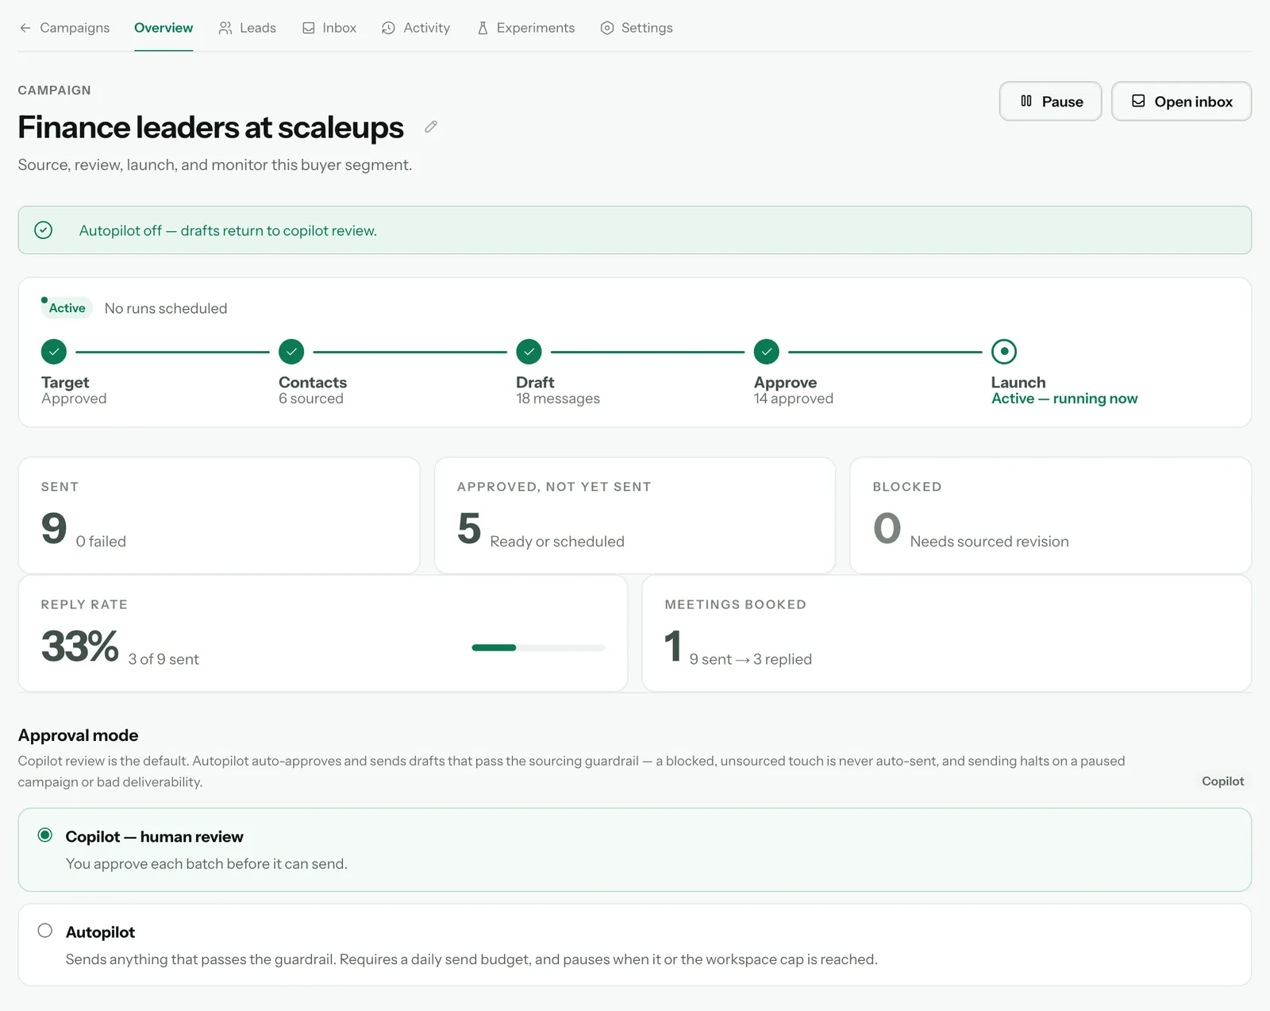
Task: Select the Launch step marker
Action: coord(1004,351)
